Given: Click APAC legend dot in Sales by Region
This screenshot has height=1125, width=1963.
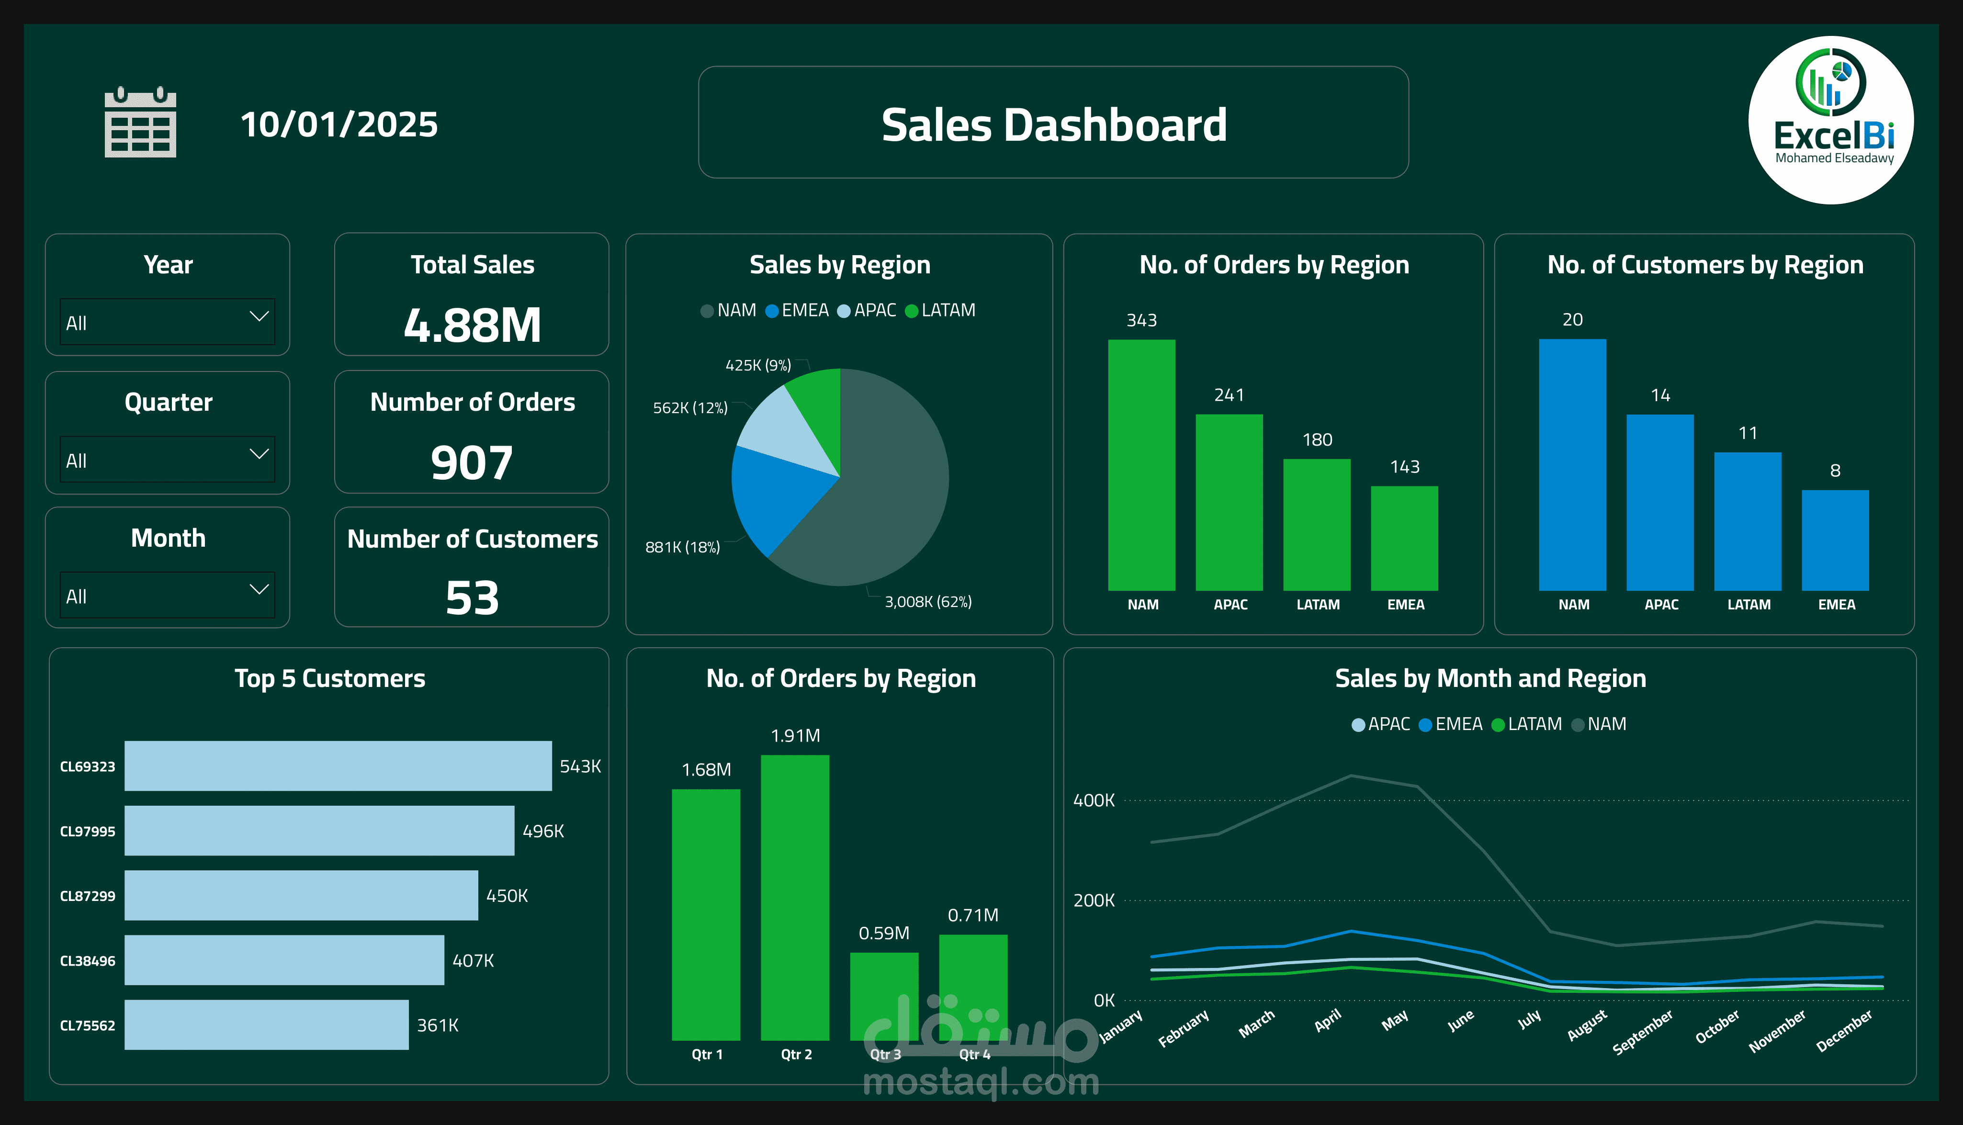Looking at the screenshot, I should coord(844,311).
